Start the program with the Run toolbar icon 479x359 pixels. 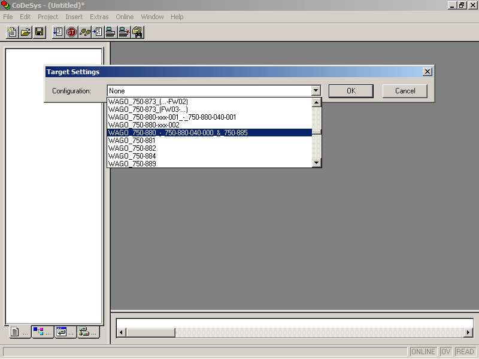[x=57, y=32]
